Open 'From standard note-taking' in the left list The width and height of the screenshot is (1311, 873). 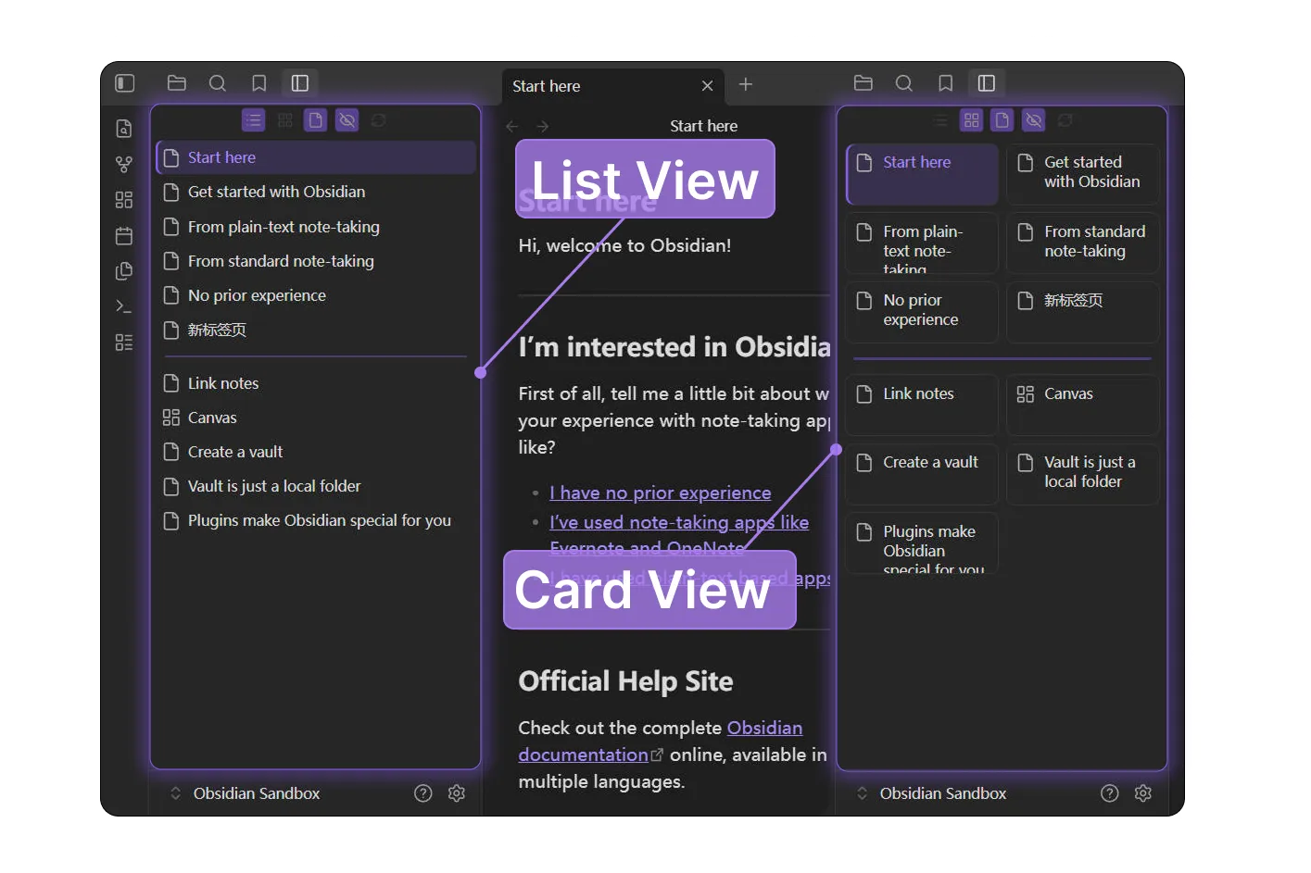point(316,261)
